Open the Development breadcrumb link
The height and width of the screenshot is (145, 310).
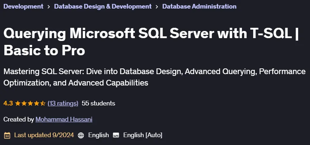23,6
